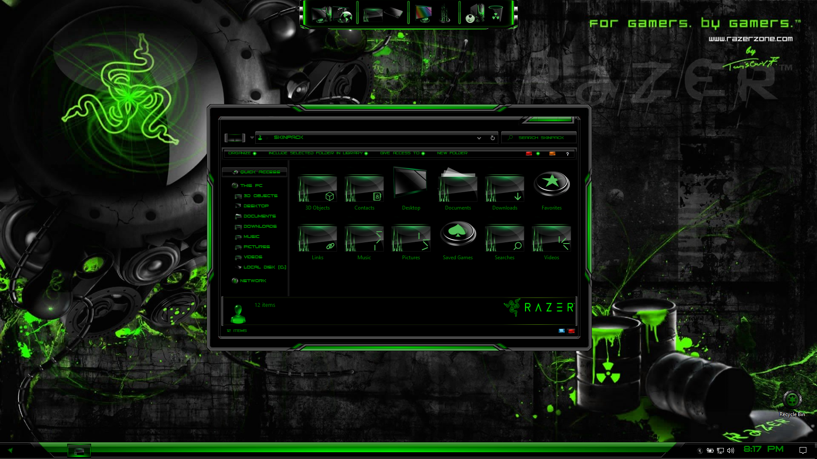Expand the address bar history dropdown
This screenshot has height=459, width=817.
(479, 138)
